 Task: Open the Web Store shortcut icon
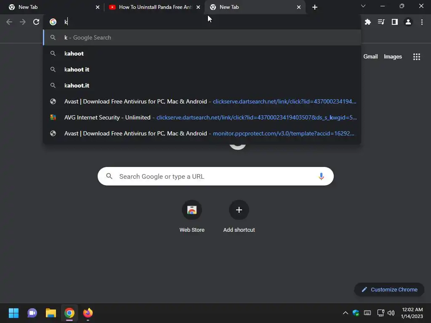tap(192, 210)
